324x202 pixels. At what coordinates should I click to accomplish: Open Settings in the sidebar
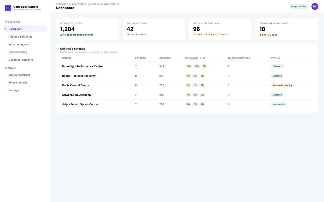pyautogui.click(x=25, y=90)
